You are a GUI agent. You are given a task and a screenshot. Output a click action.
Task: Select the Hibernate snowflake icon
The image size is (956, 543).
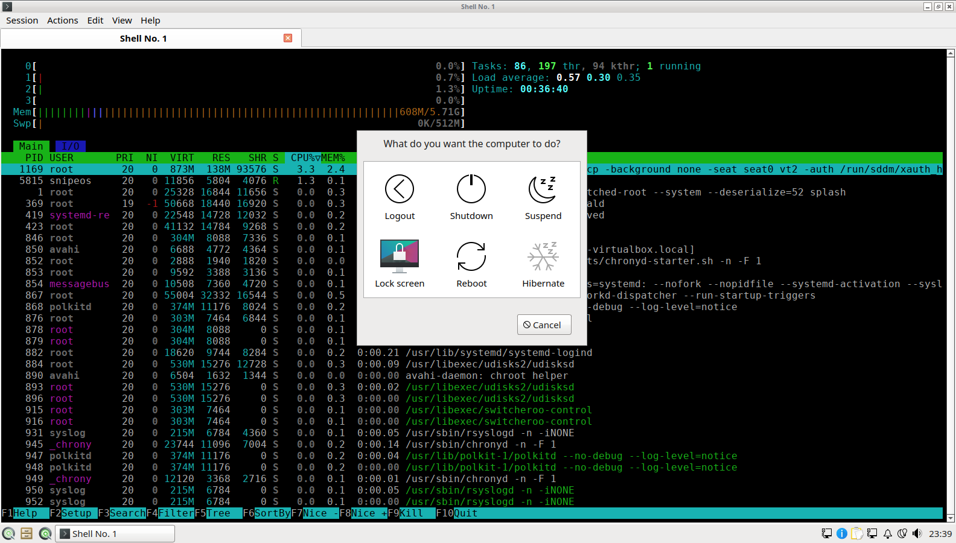point(543,256)
